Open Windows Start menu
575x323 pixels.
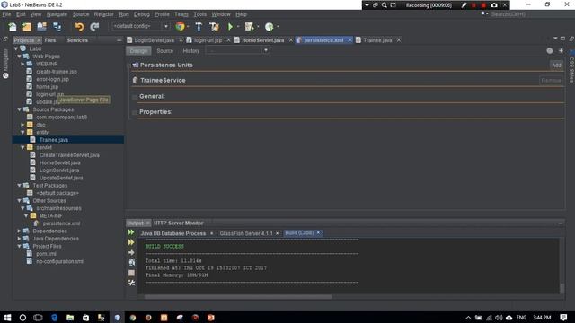[7, 318]
